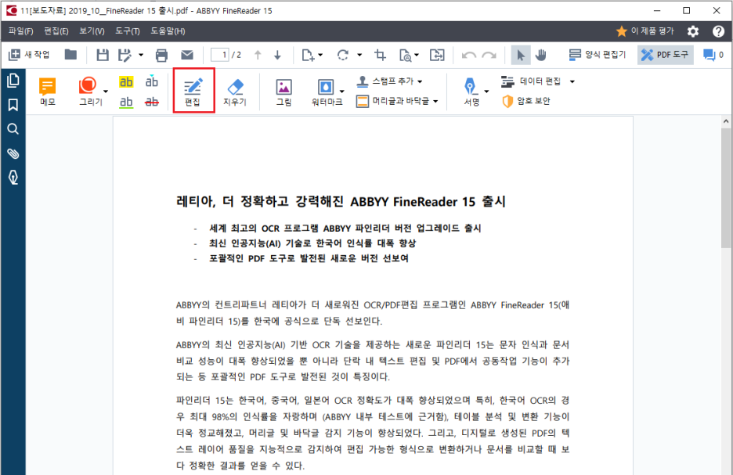
Task: Select the green Underline text tool
Action: click(x=126, y=103)
